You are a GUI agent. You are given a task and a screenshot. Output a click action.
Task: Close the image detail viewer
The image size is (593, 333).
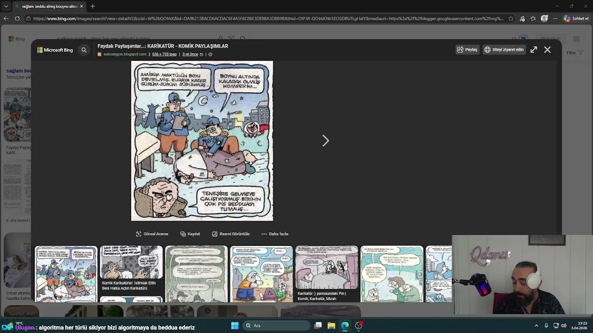pyautogui.click(x=548, y=49)
